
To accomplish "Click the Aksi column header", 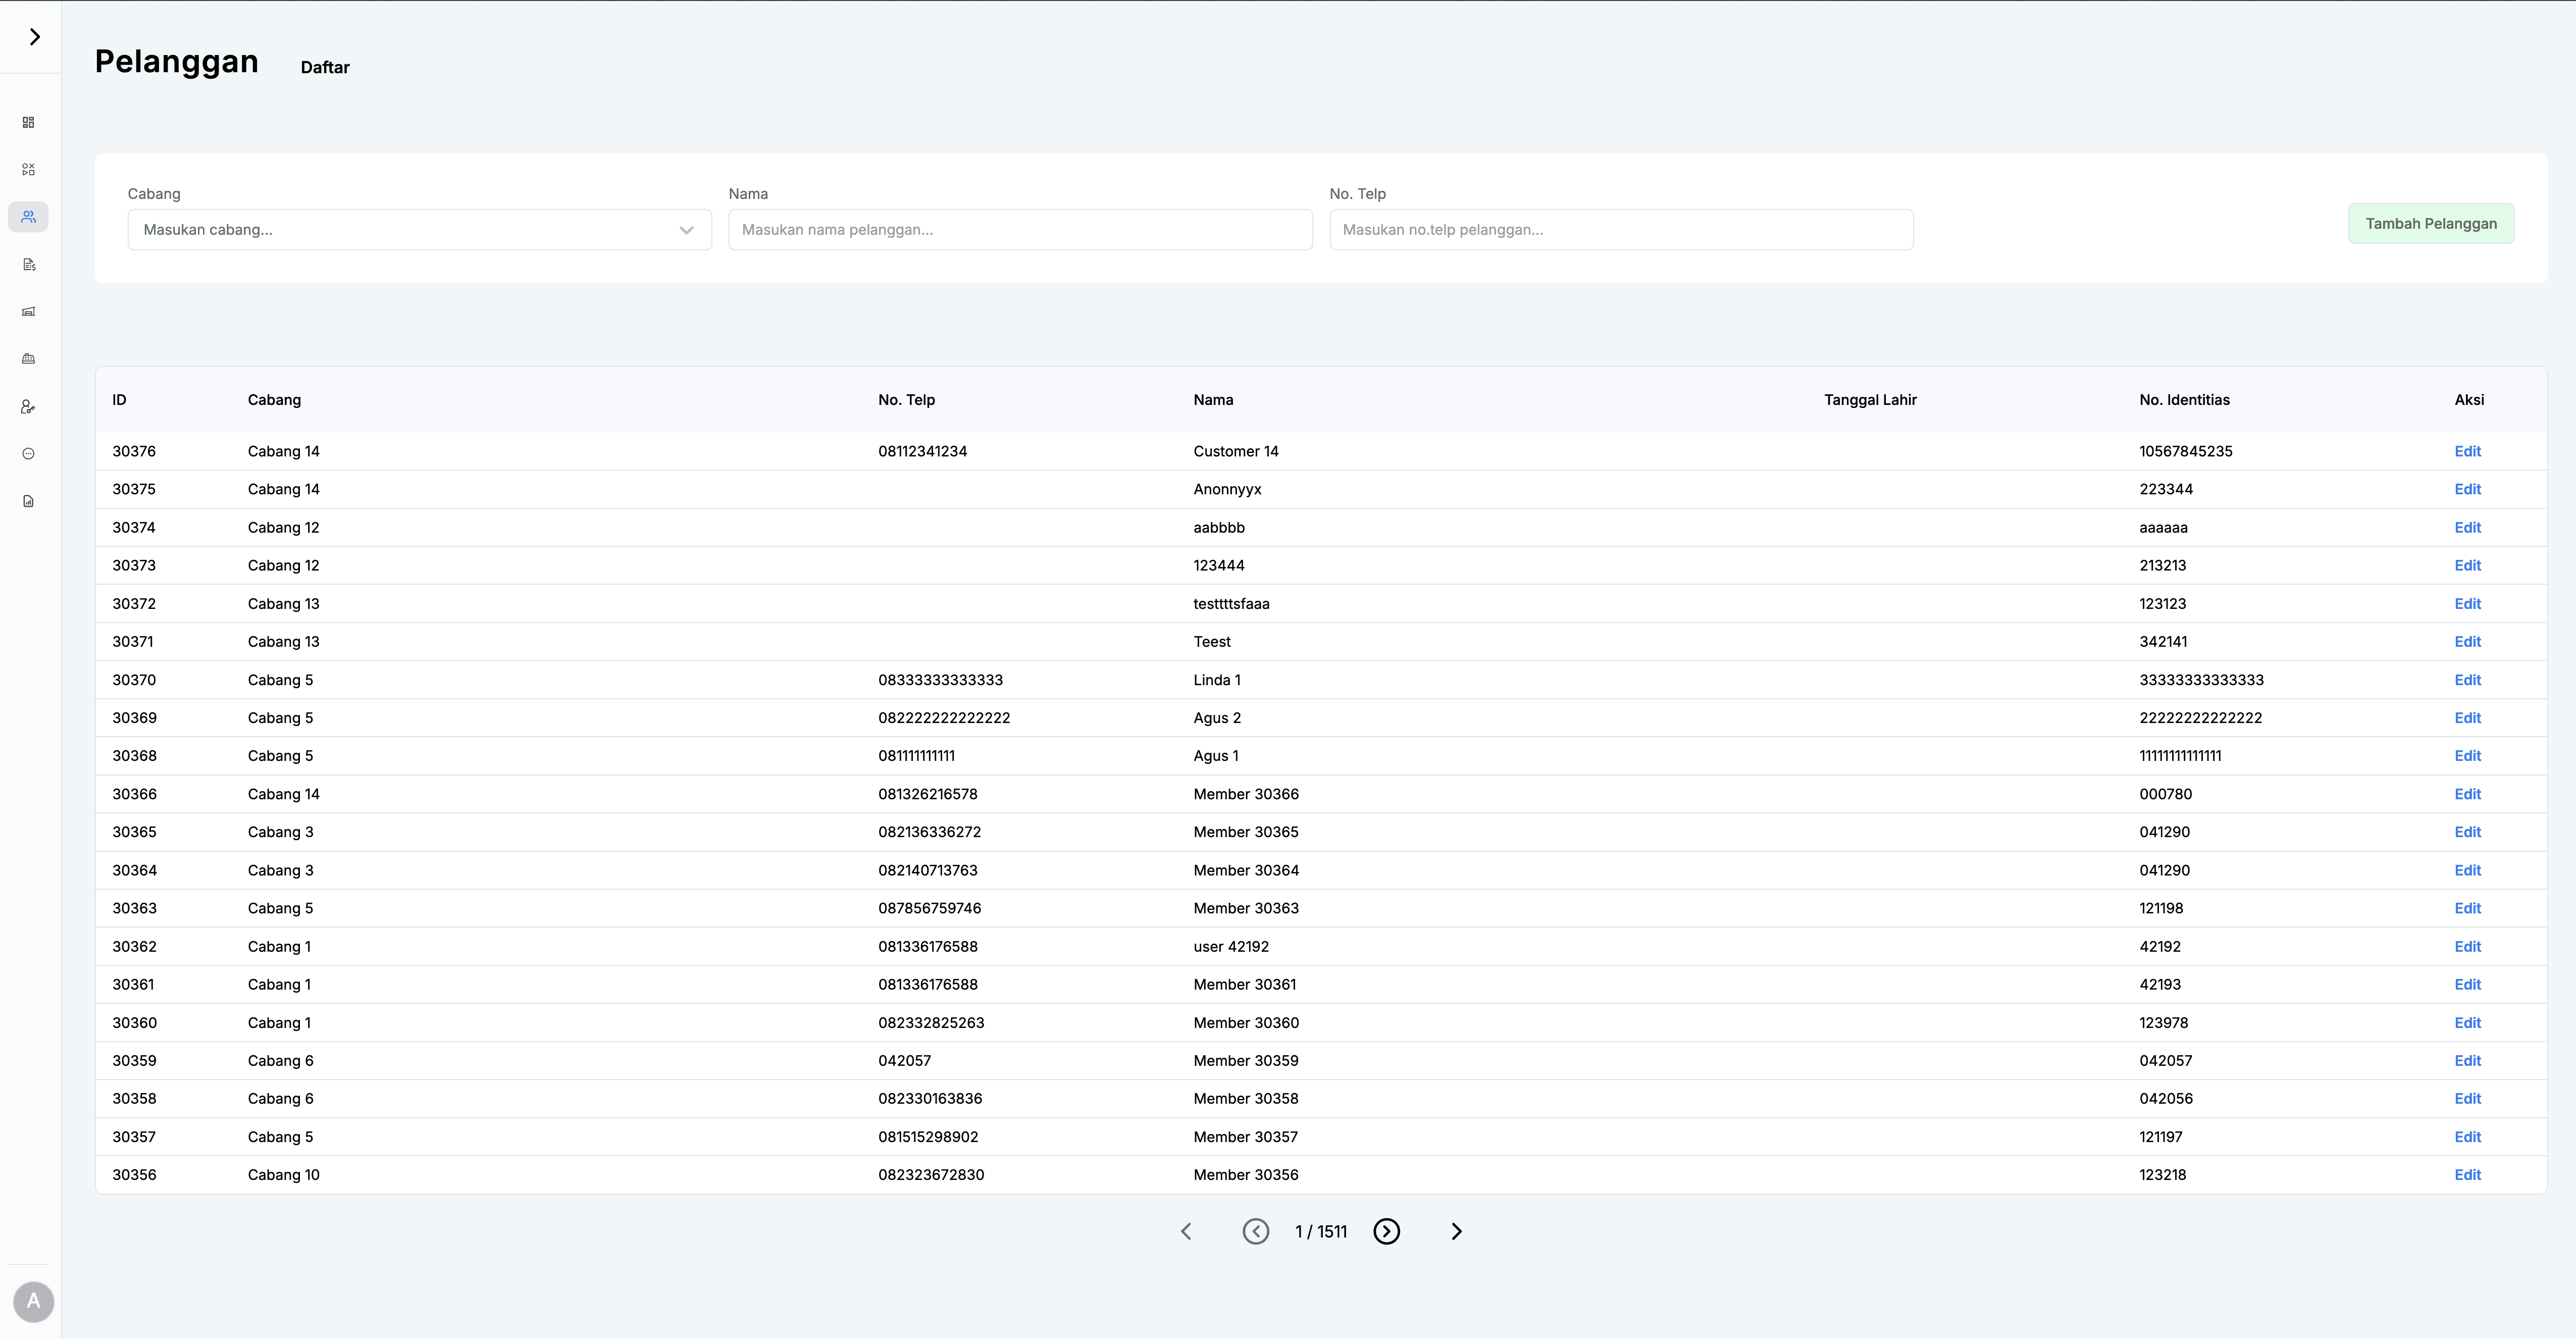I will pyautogui.click(x=2469, y=400).
